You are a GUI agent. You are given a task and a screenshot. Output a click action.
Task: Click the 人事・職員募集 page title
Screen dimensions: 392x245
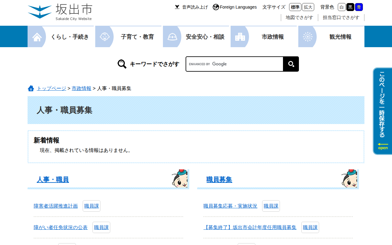coord(64,110)
